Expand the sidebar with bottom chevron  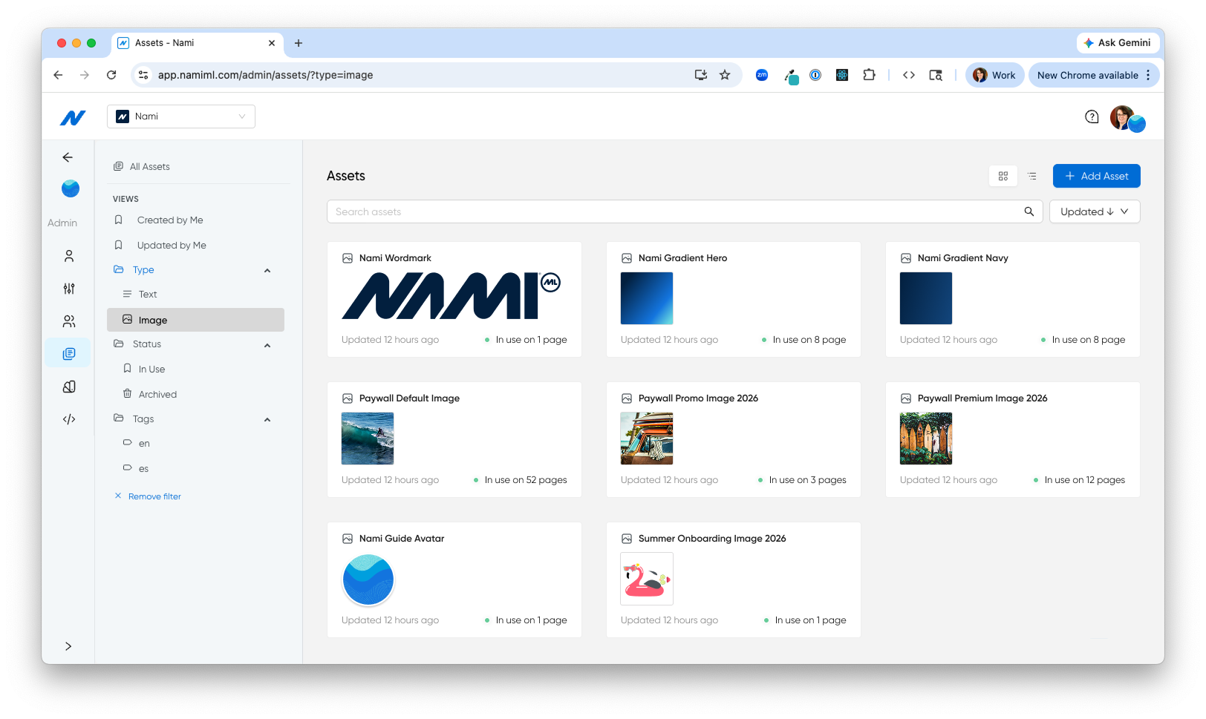click(x=68, y=646)
